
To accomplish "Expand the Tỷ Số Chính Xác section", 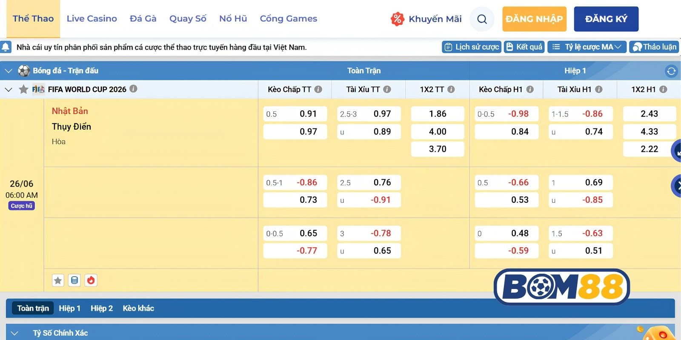I will click(14, 333).
